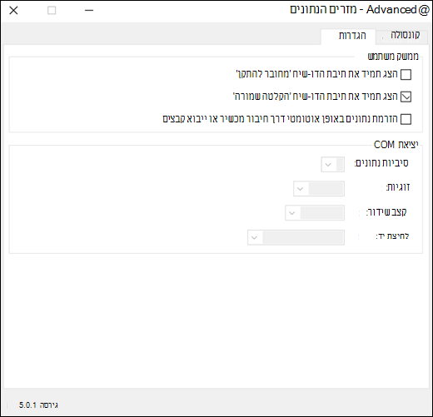Click the window title text

(x=360, y=10)
